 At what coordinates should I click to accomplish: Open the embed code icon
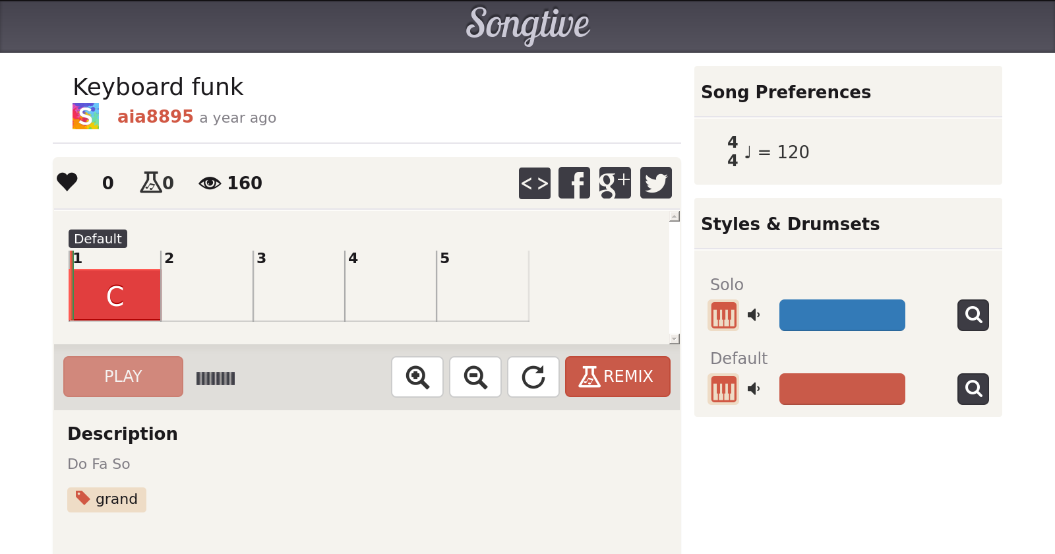click(x=534, y=183)
